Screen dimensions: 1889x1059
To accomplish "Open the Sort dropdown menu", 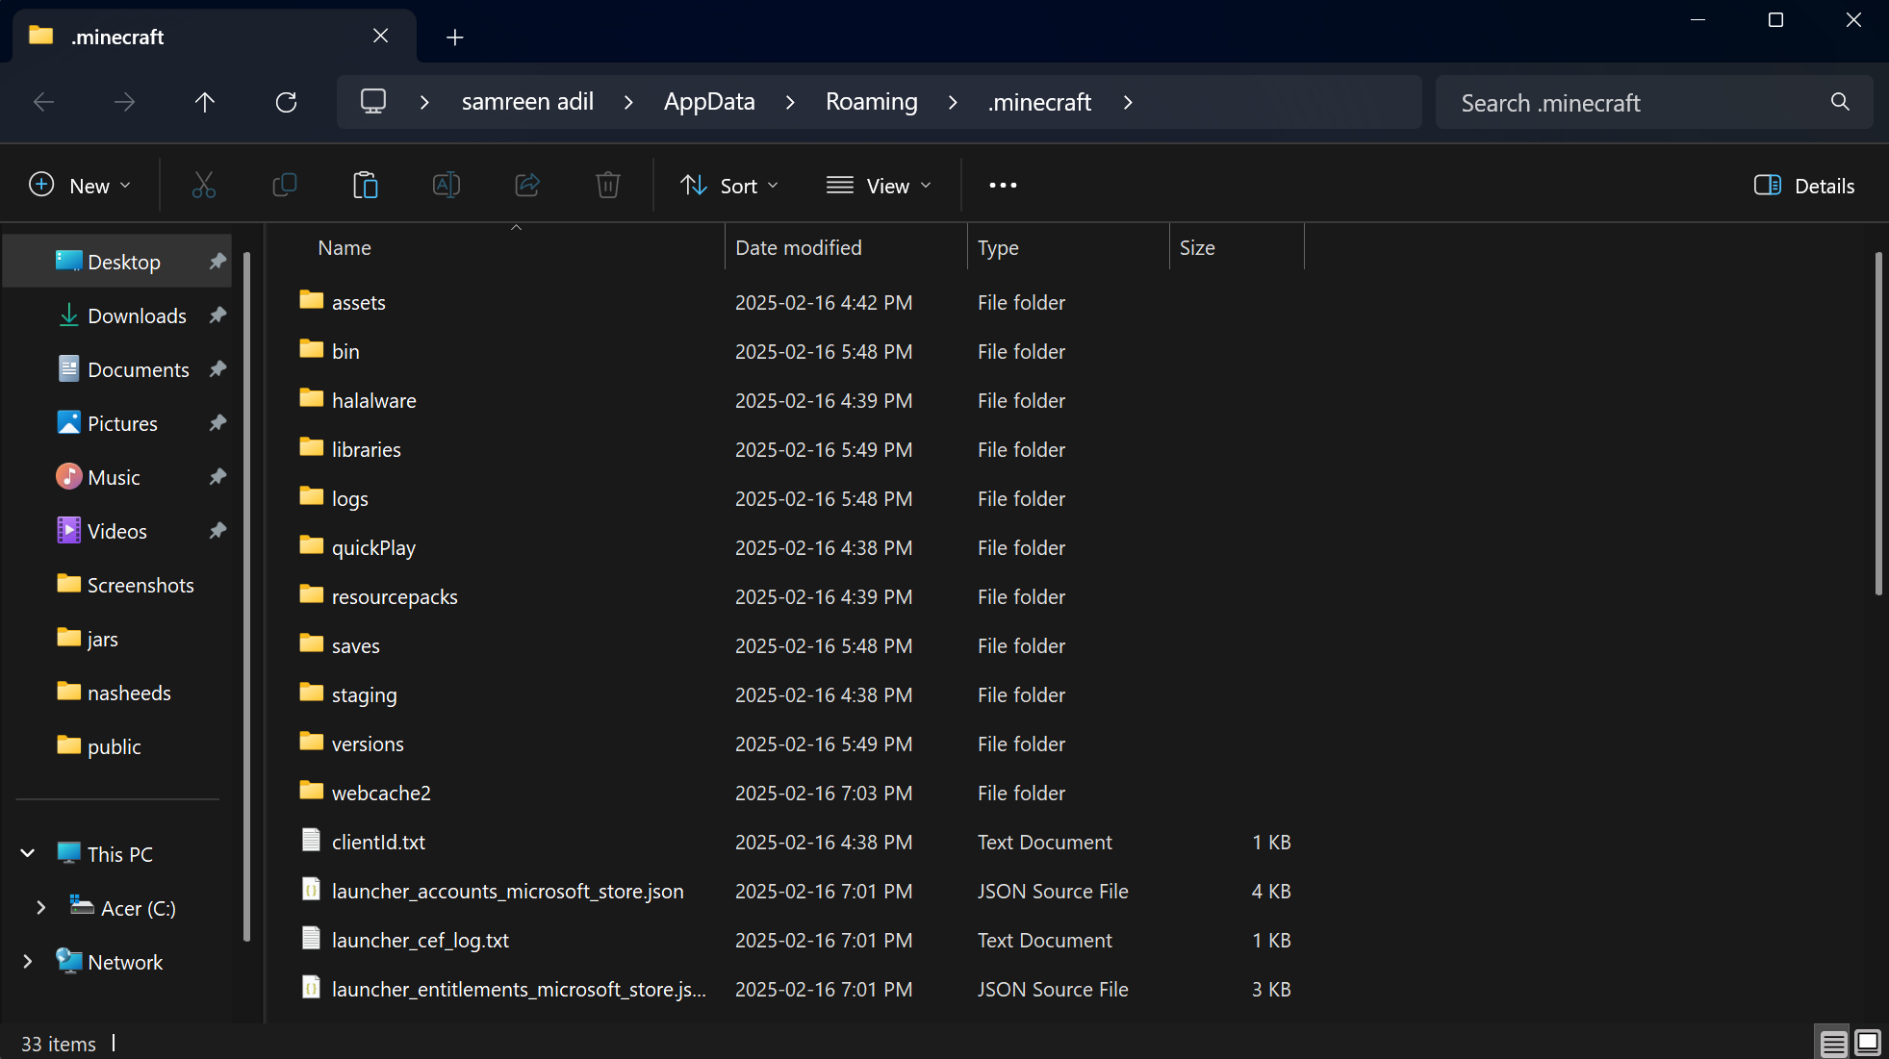I will pos(729,186).
